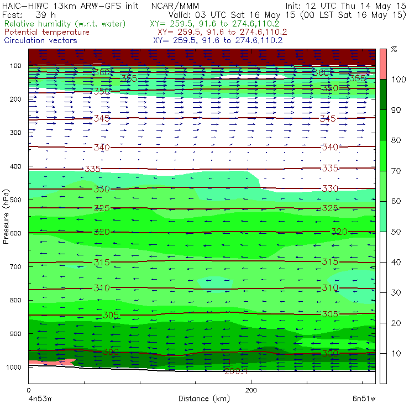
Task: Select the '100' color bar scale label
Action: [398, 79]
